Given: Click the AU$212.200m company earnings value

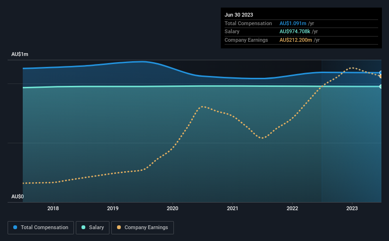Looking at the screenshot, I should click(296, 40).
